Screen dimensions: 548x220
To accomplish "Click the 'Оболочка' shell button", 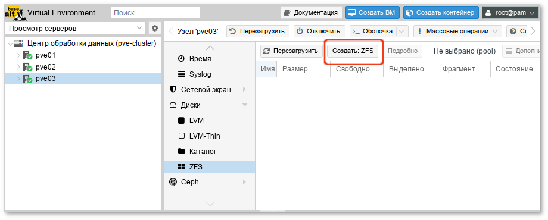I will [x=372, y=32].
